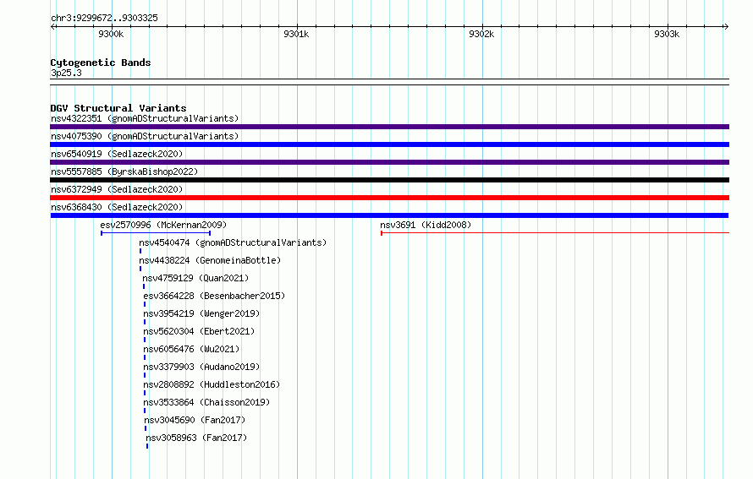The height and width of the screenshot is (479, 753).
Task: Click the nsv4322351 gnomADStructuralVariants label
Action: point(145,118)
